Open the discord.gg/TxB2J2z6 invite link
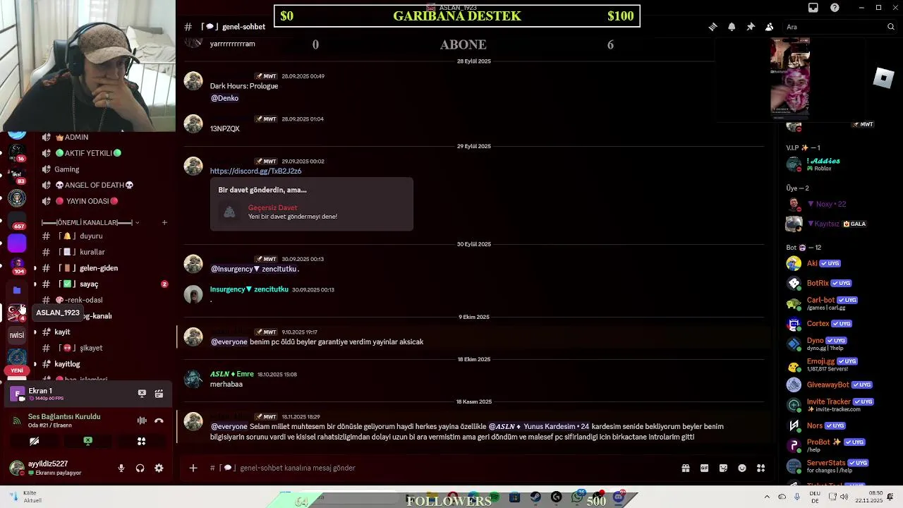 (255, 171)
